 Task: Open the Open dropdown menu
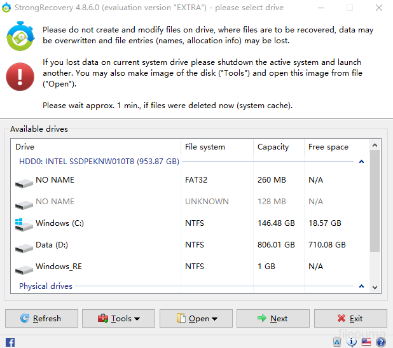tap(196, 319)
